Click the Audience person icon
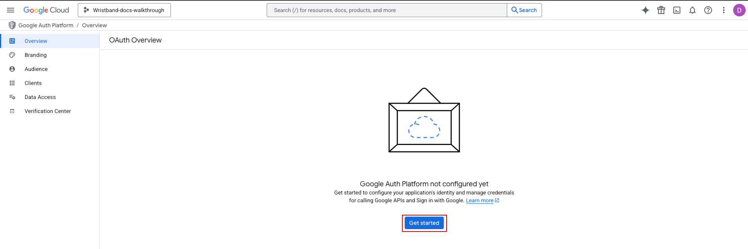 (12, 69)
